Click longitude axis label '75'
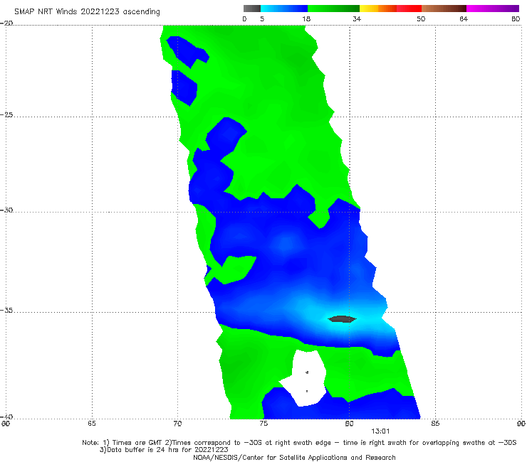The width and height of the screenshot is (527, 462). coord(263,424)
